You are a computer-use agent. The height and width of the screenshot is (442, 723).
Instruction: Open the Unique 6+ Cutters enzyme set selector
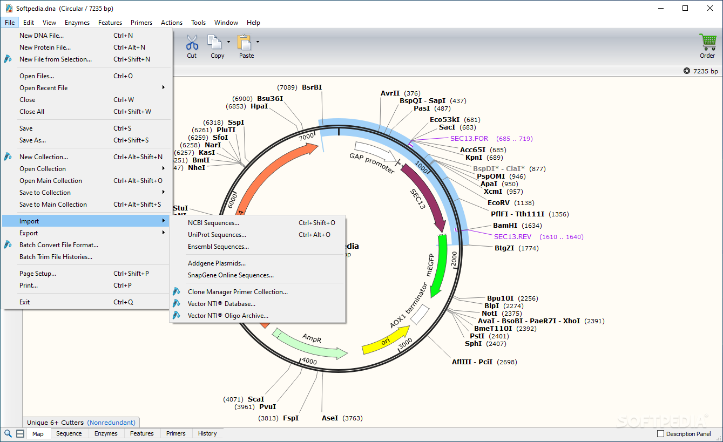click(x=81, y=423)
